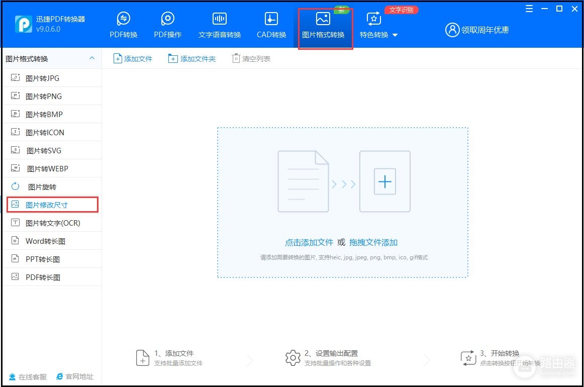Click the WEBP format icon in sidebar

[x=15, y=167]
